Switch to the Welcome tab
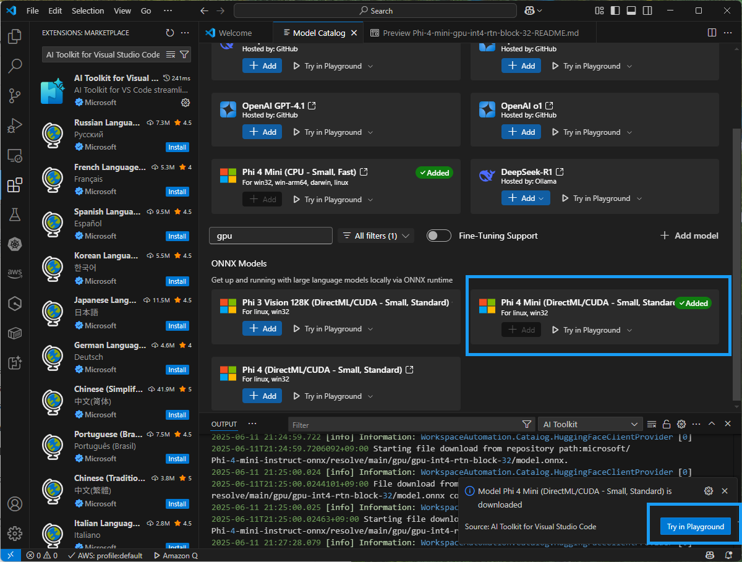Image resolution: width=742 pixels, height=562 pixels. click(235, 33)
